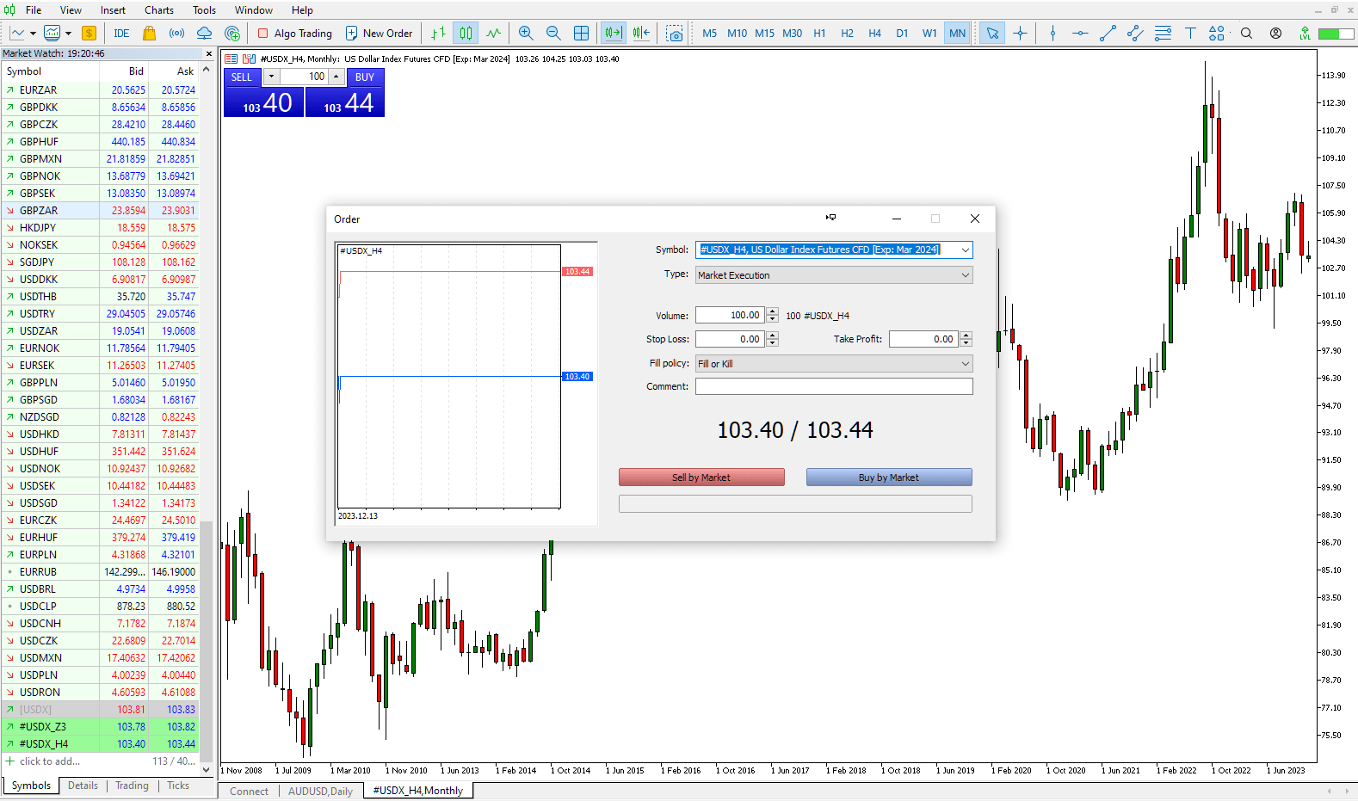
Task: Switch chart to bar chart icon
Action: point(438,34)
